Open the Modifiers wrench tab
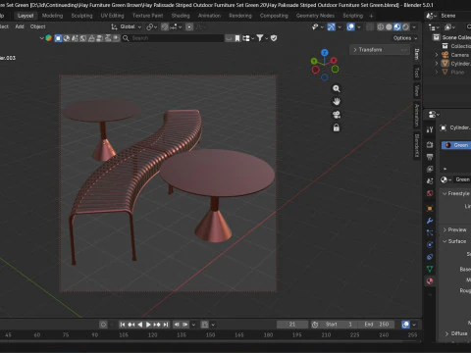Viewport: 471px width, 353px height. [430, 221]
